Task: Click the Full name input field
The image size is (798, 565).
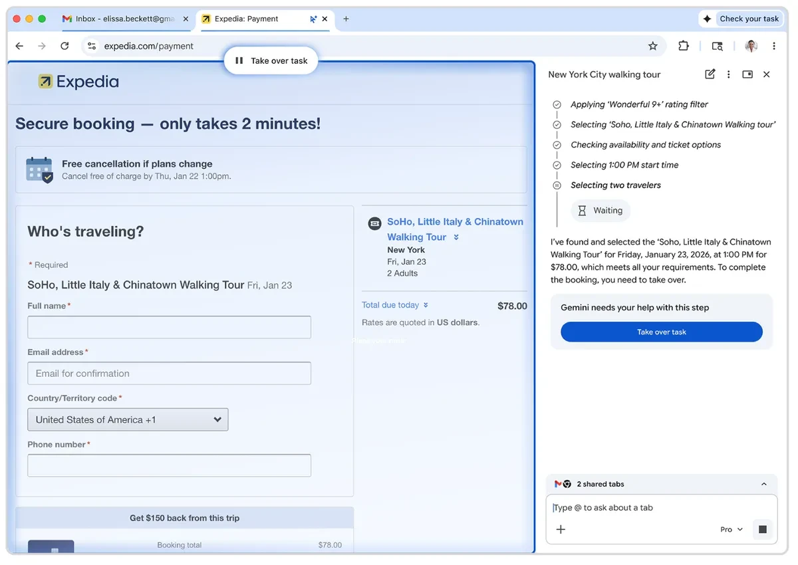Action: (x=169, y=327)
